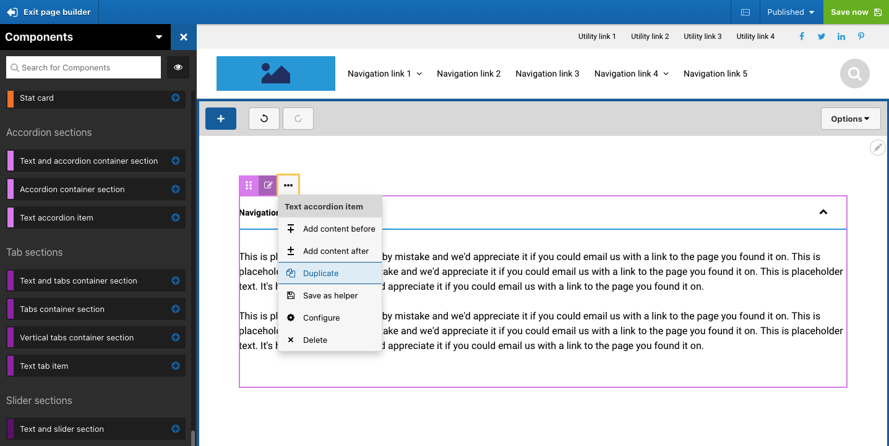Click the Components sidebar scrollbar
The width and height of the screenshot is (889, 446).
point(193,438)
